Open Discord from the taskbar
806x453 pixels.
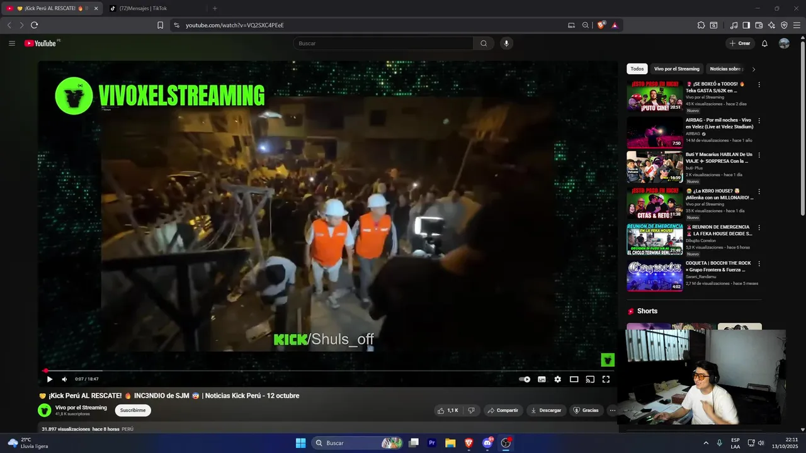point(487,443)
